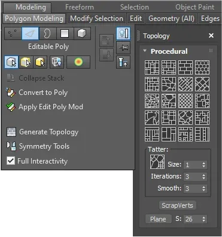Click Apply Edit Poly Mod command
Image resolution: width=222 pixels, height=237 pixels.
pos(44,107)
